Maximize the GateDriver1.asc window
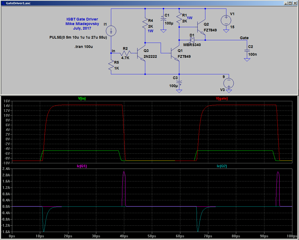The image size is (299, 240). pyautogui.click(x=290, y=3)
